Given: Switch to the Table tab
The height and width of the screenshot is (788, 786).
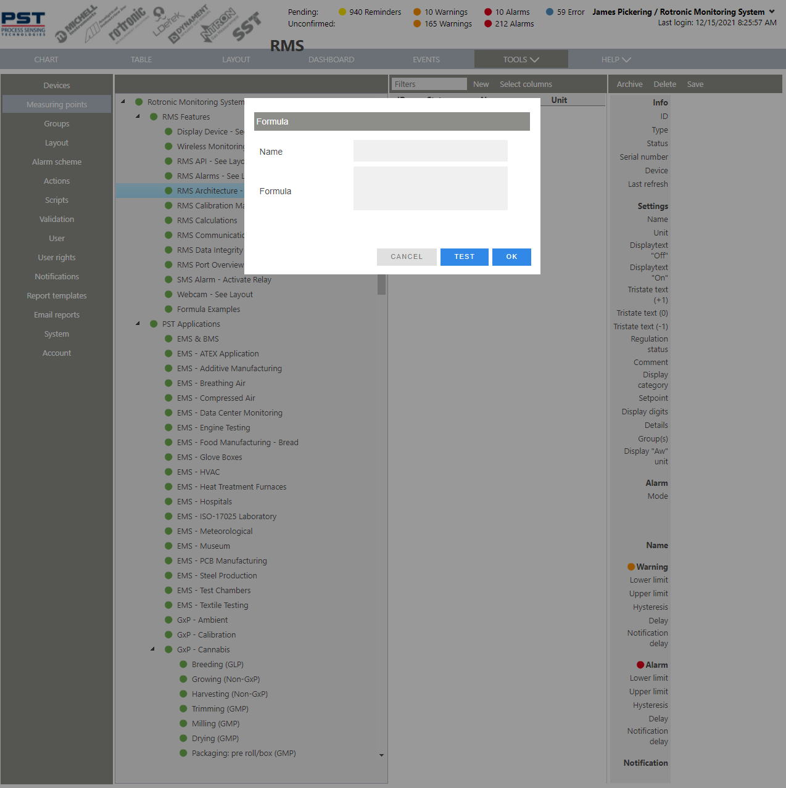Looking at the screenshot, I should tap(141, 59).
